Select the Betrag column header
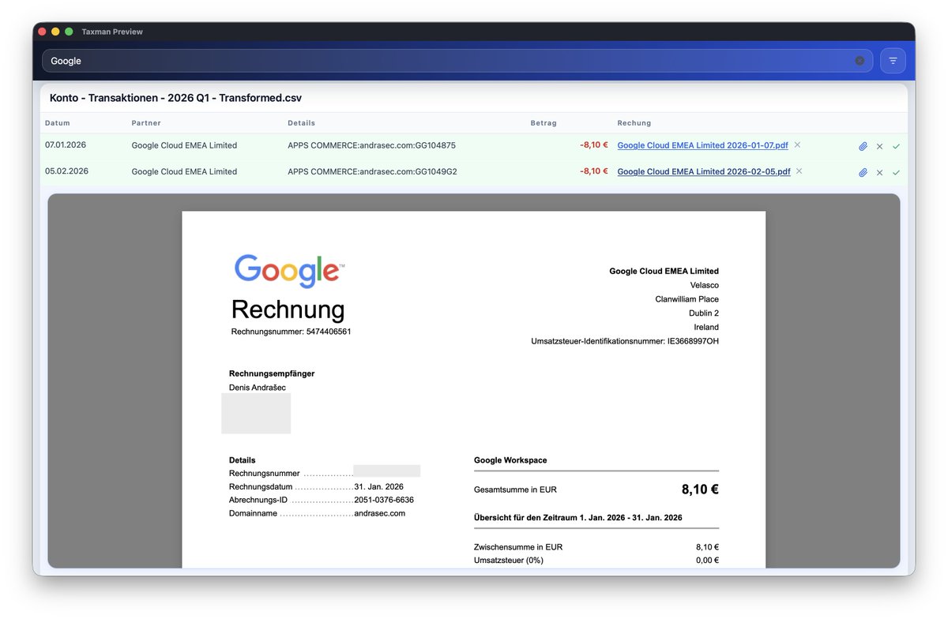The width and height of the screenshot is (948, 619). 544,123
